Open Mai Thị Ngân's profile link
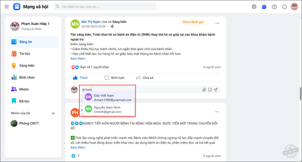Screen dimensions: 302x162 coord(91,22)
